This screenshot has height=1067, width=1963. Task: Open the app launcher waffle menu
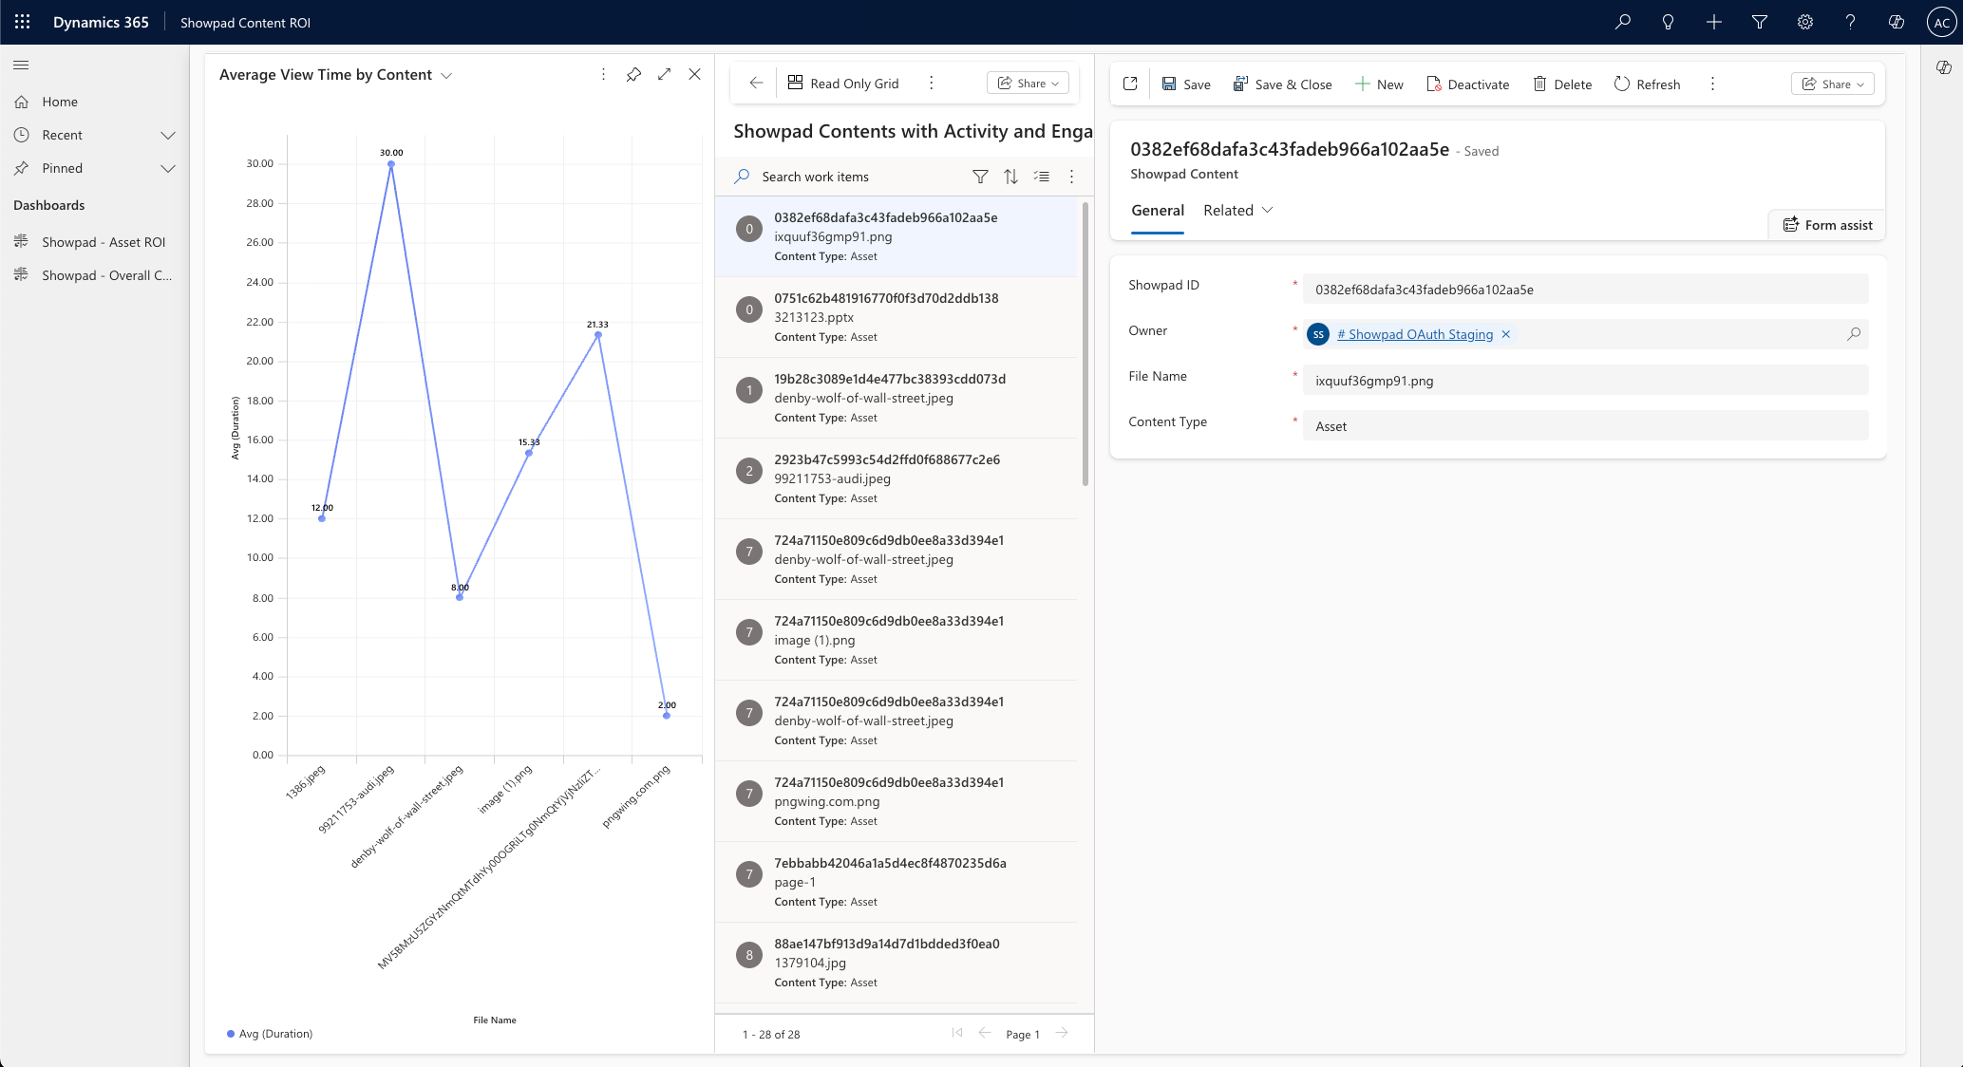(22, 22)
